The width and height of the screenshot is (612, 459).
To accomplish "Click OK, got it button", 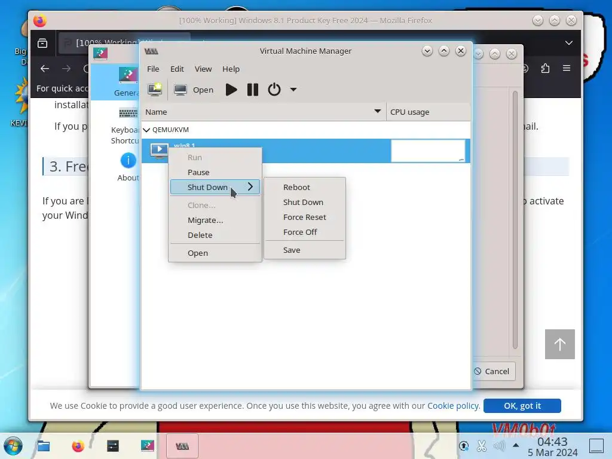I will [x=522, y=406].
